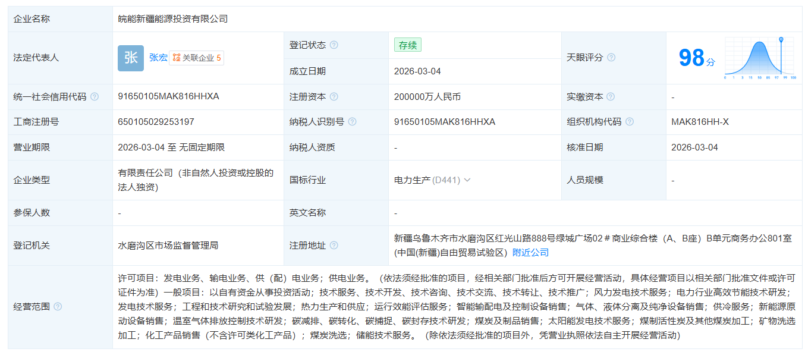Click the help icon beside 统一社会信用代码
This screenshot has width=805, height=355.
[x=95, y=96]
